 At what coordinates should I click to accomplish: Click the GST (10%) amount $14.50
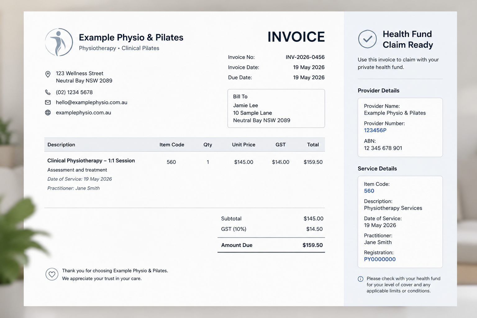tap(314, 229)
